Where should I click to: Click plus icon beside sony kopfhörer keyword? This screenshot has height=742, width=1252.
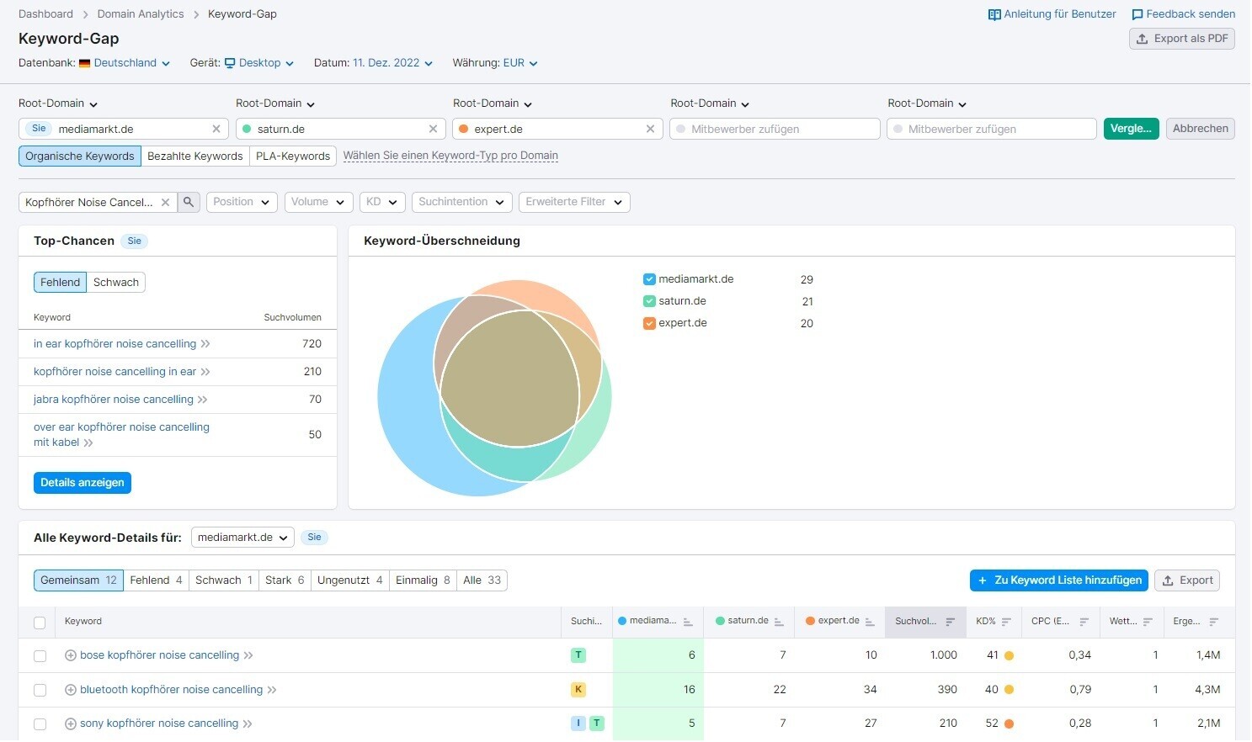click(x=71, y=724)
